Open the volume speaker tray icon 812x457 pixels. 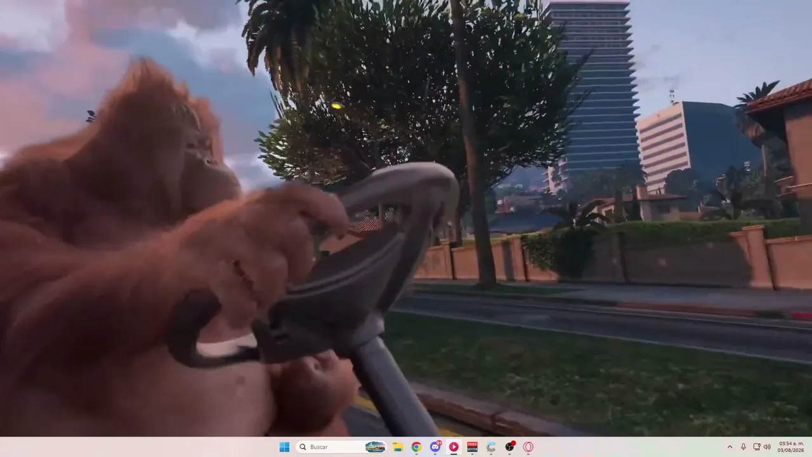[767, 447]
